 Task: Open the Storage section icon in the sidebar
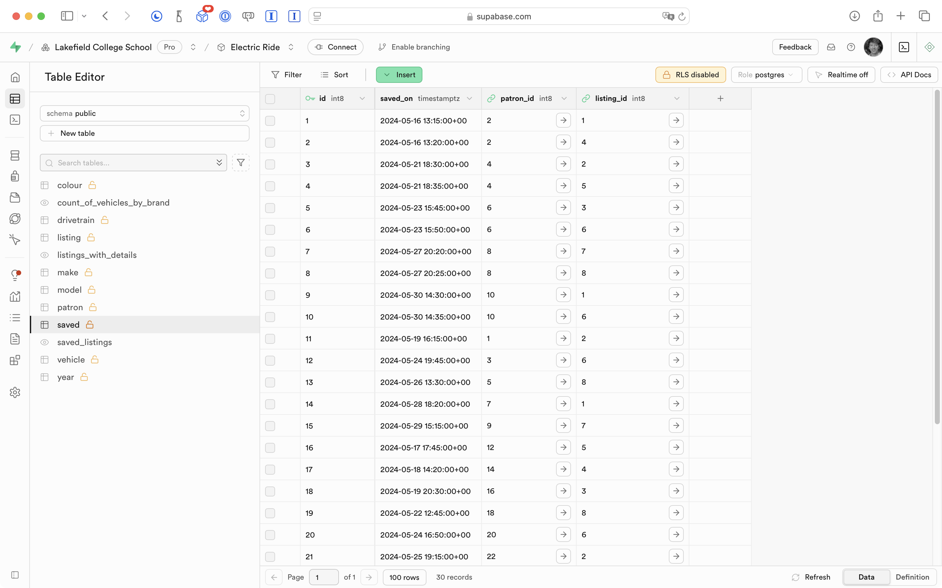[15, 197]
